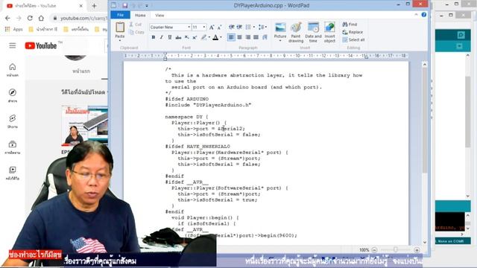This screenshot has height=268, width=477.
Task: Center align text
Action: click(240, 37)
